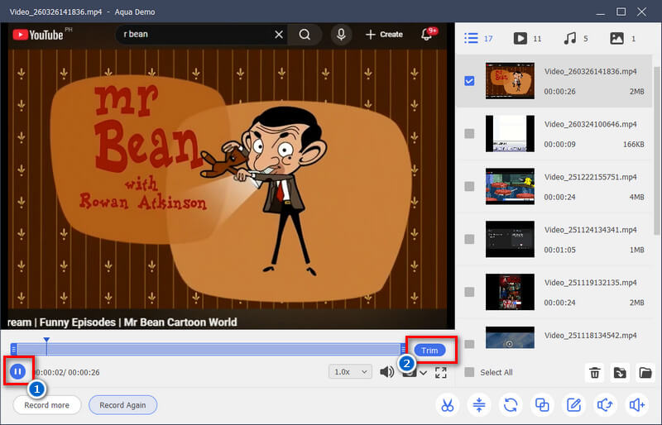Screen dimensions: 662x425
Task: Switch to image screenshots tab
Action: point(623,38)
